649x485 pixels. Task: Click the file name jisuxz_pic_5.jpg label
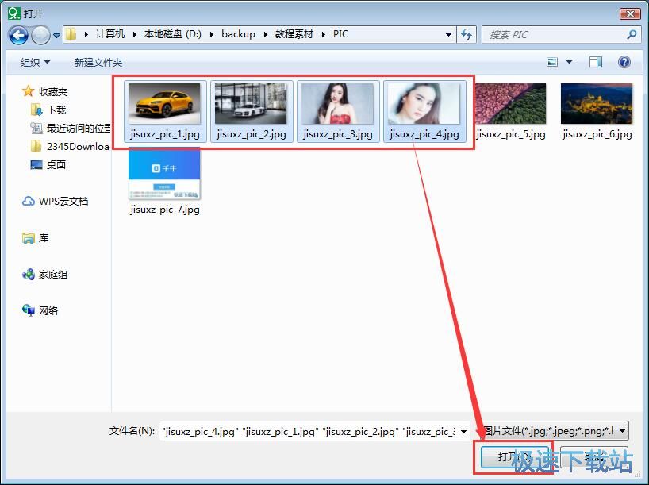pos(511,134)
